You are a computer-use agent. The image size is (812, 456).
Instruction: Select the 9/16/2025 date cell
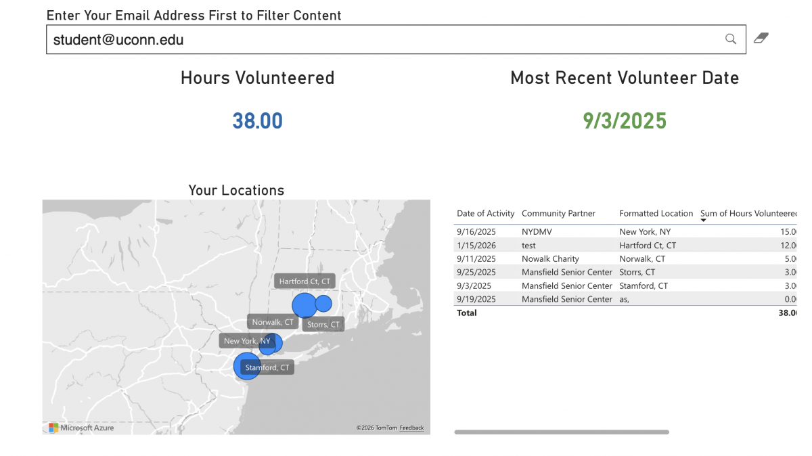click(476, 231)
